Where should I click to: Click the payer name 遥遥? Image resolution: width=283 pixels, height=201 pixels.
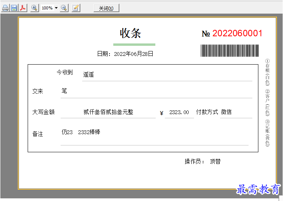[88, 74]
